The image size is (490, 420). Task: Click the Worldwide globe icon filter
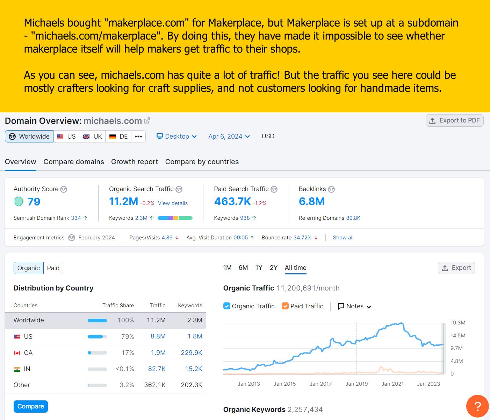(x=13, y=136)
